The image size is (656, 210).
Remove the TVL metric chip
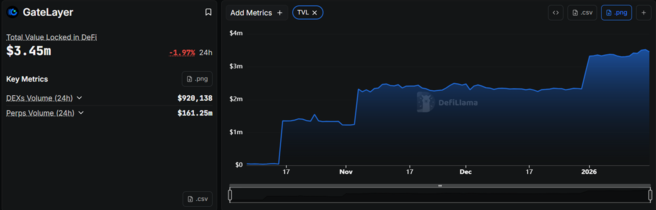(x=315, y=13)
